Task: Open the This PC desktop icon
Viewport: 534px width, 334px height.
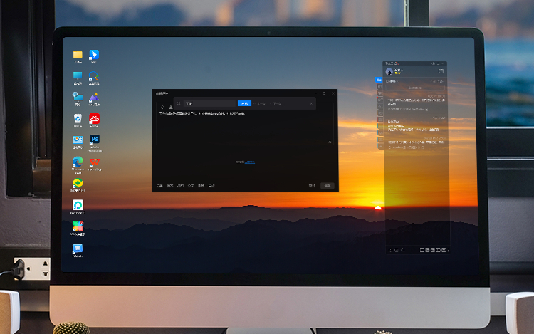Action: 78,76
